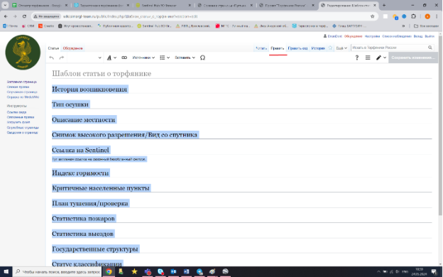The height and width of the screenshot is (277, 443).
Task: Click heading Тип осушки
Action: click(x=70, y=104)
